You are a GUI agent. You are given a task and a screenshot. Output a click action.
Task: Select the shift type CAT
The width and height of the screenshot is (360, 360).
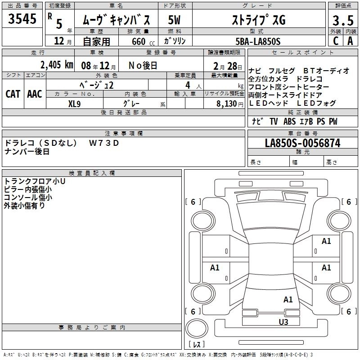click(x=13, y=94)
